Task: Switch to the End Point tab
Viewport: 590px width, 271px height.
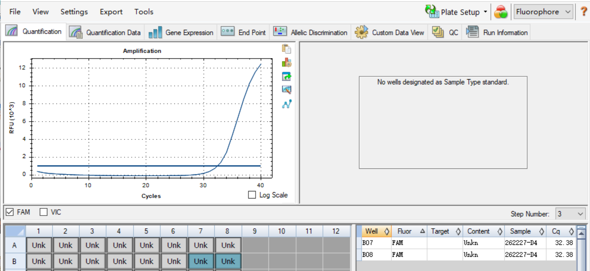Action: [x=243, y=32]
